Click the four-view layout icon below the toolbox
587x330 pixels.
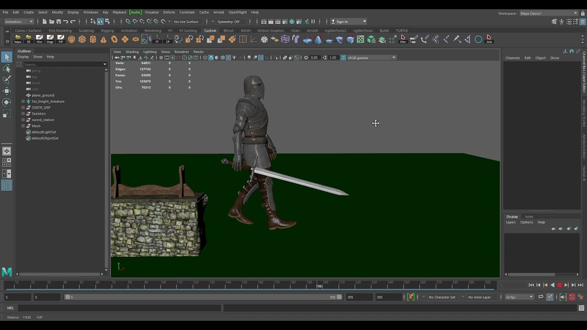pos(7,163)
